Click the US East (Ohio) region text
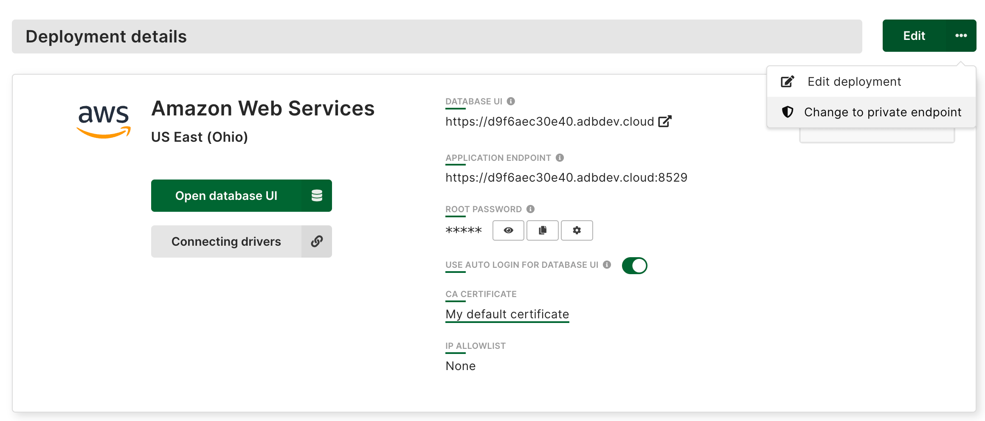The width and height of the screenshot is (985, 421). pyautogui.click(x=200, y=137)
